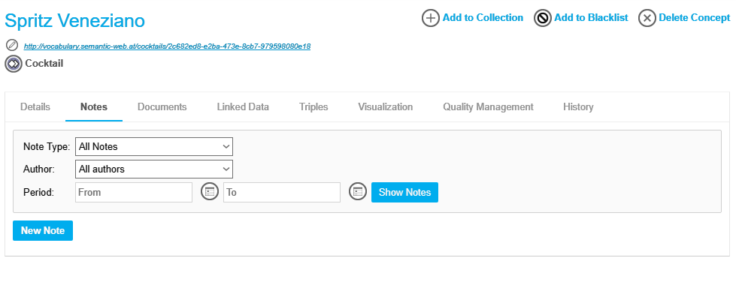Open the Quality Management tab
Image resolution: width=736 pixels, height=297 pixels.
click(x=488, y=106)
